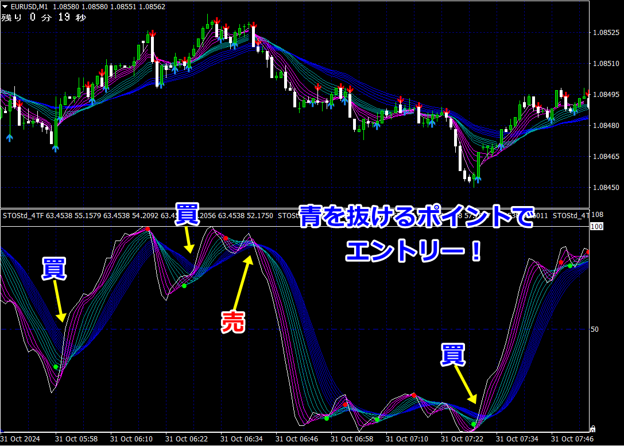Select the countdown label 残り 0 分 19 秒
624x446 pixels.
(44, 17)
